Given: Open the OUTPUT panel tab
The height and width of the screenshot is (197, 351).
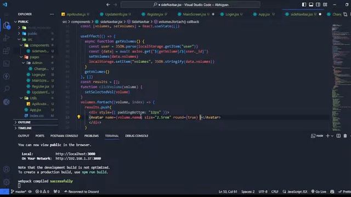Looking at the screenshot, I should (x=24, y=136).
